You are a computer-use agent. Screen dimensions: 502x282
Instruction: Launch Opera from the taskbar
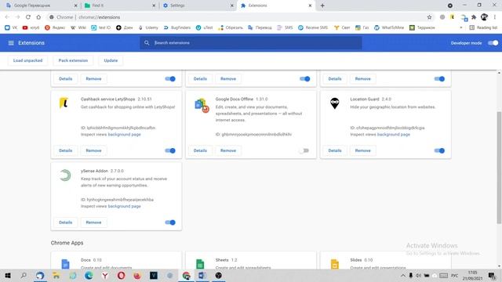pyautogui.click(x=121, y=276)
